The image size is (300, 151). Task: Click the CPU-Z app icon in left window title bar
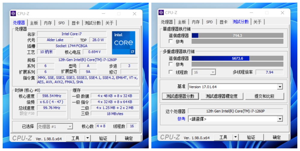(13, 13)
